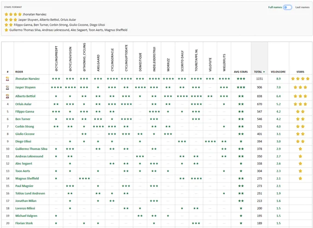Click the VELOSCORE column header
This screenshot has width=313, height=228.
tap(278, 72)
